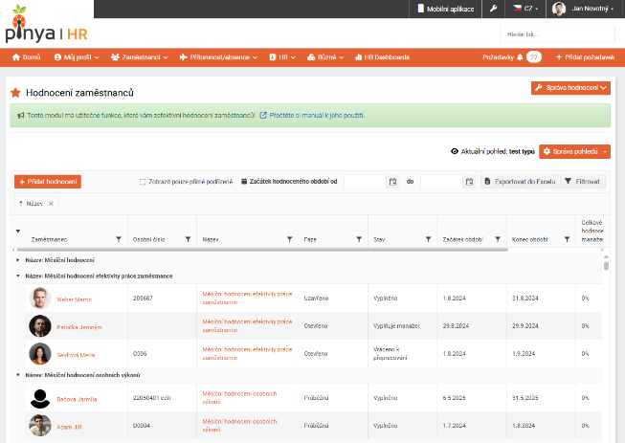Click 'Mobilní aplikace' in top bar

coord(446,9)
